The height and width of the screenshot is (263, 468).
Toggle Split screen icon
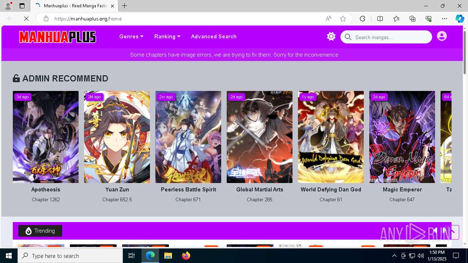pos(380,19)
